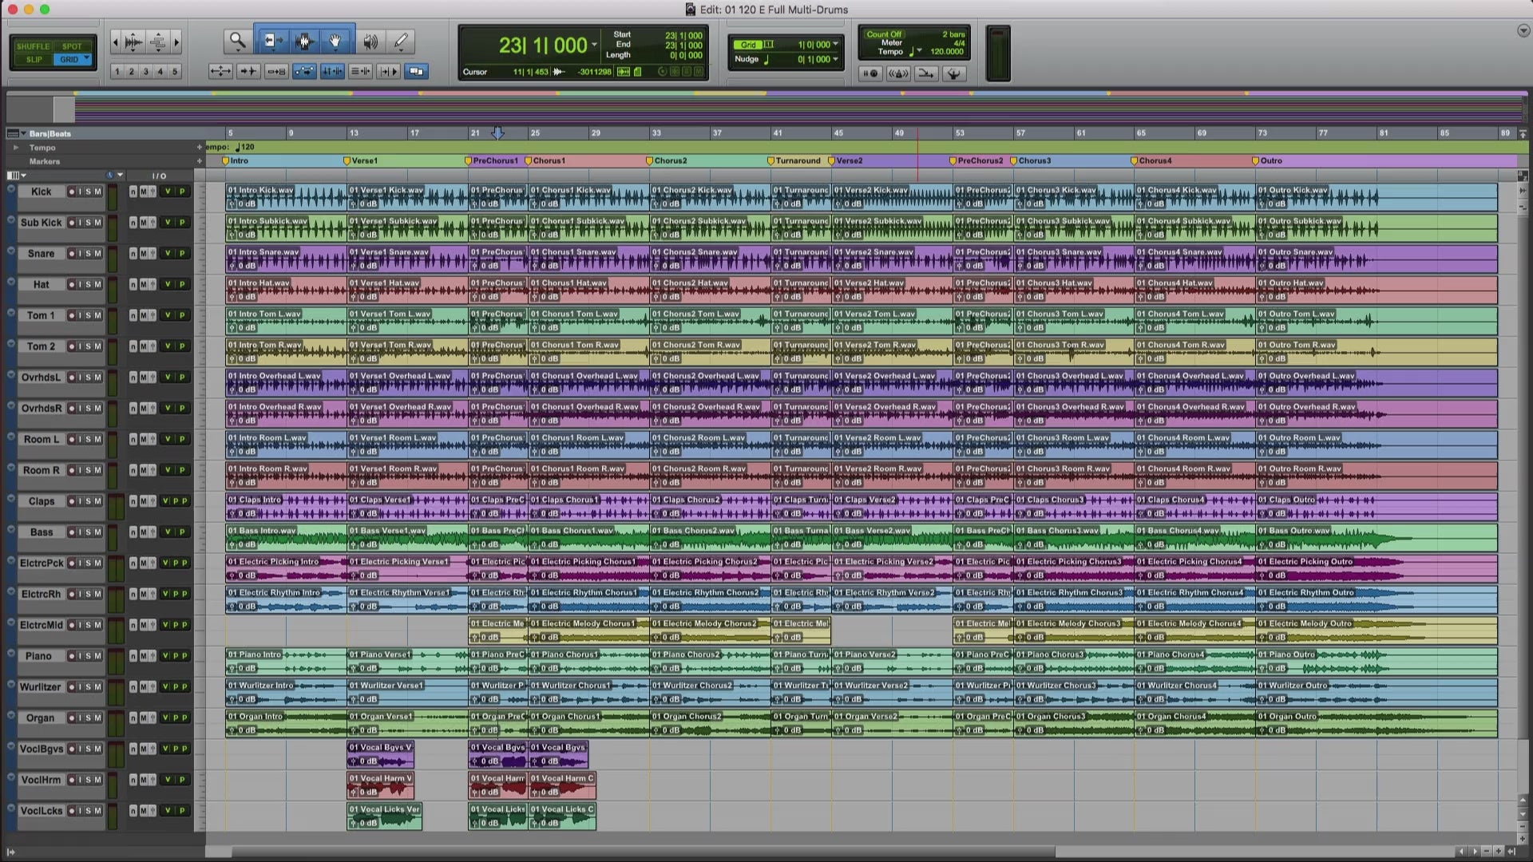Select the Wurlitzer track name
The width and height of the screenshot is (1533, 862).
[41, 687]
